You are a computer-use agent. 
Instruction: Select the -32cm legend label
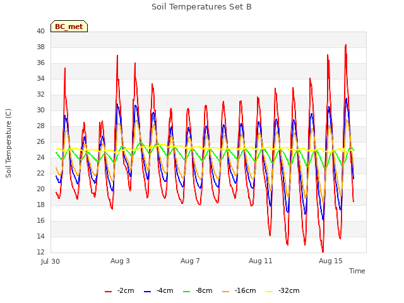[289, 290]
